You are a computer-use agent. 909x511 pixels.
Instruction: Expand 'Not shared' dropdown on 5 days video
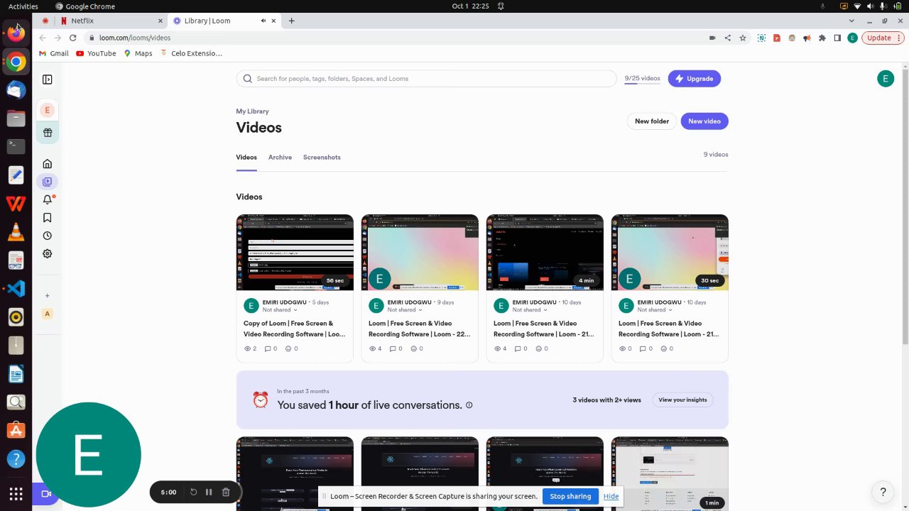280,310
